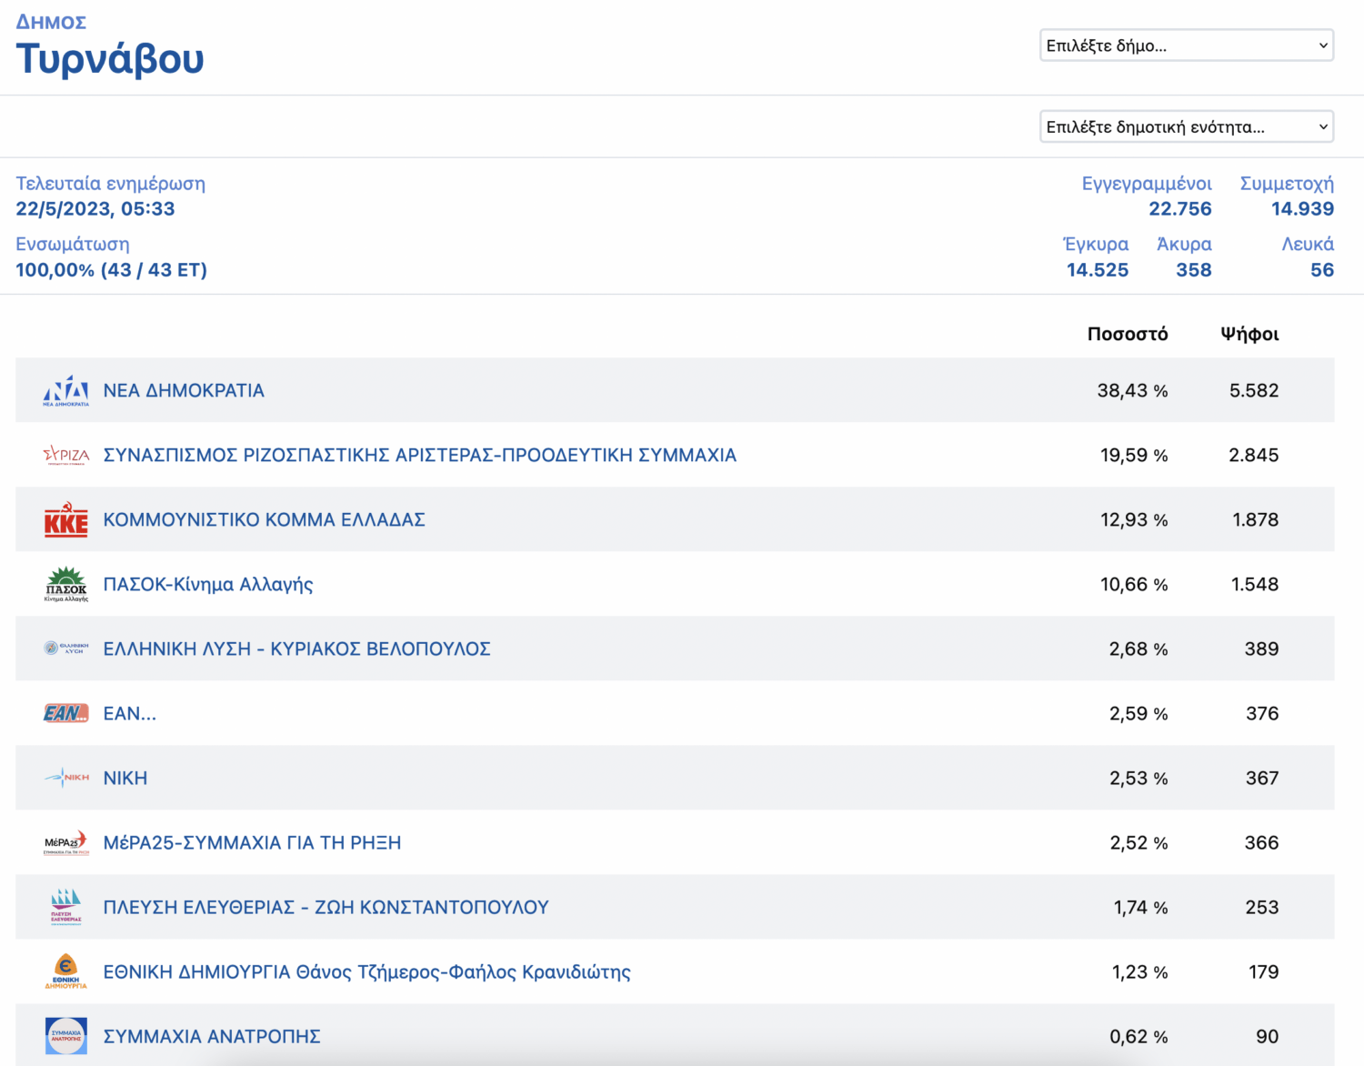1364x1066 pixels.
Task: Click the NIKI party logo
Action: pyautogui.click(x=66, y=778)
